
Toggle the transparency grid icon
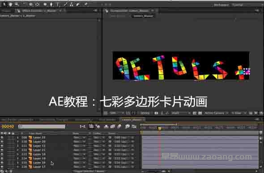click(200, 113)
